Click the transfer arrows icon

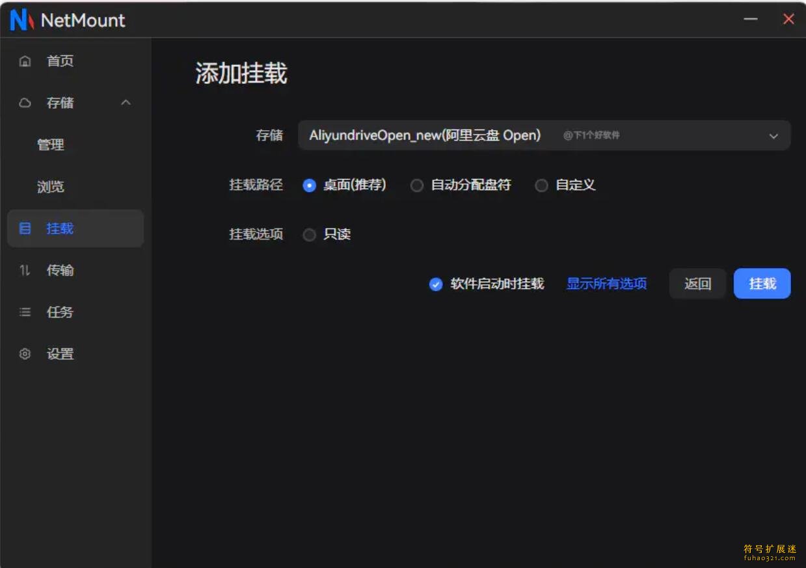pos(25,270)
